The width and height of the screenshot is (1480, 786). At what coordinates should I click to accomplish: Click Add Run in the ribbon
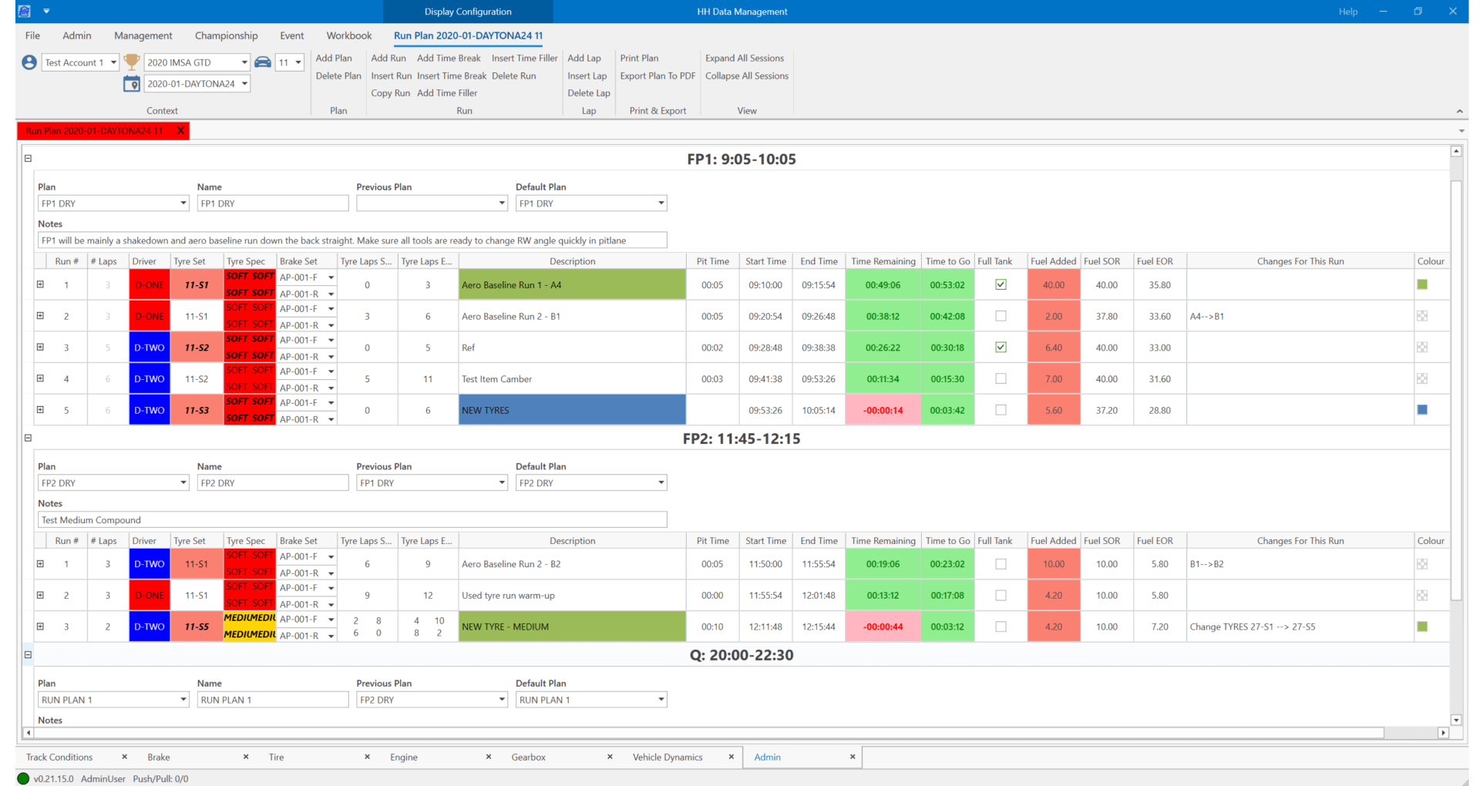pos(388,58)
